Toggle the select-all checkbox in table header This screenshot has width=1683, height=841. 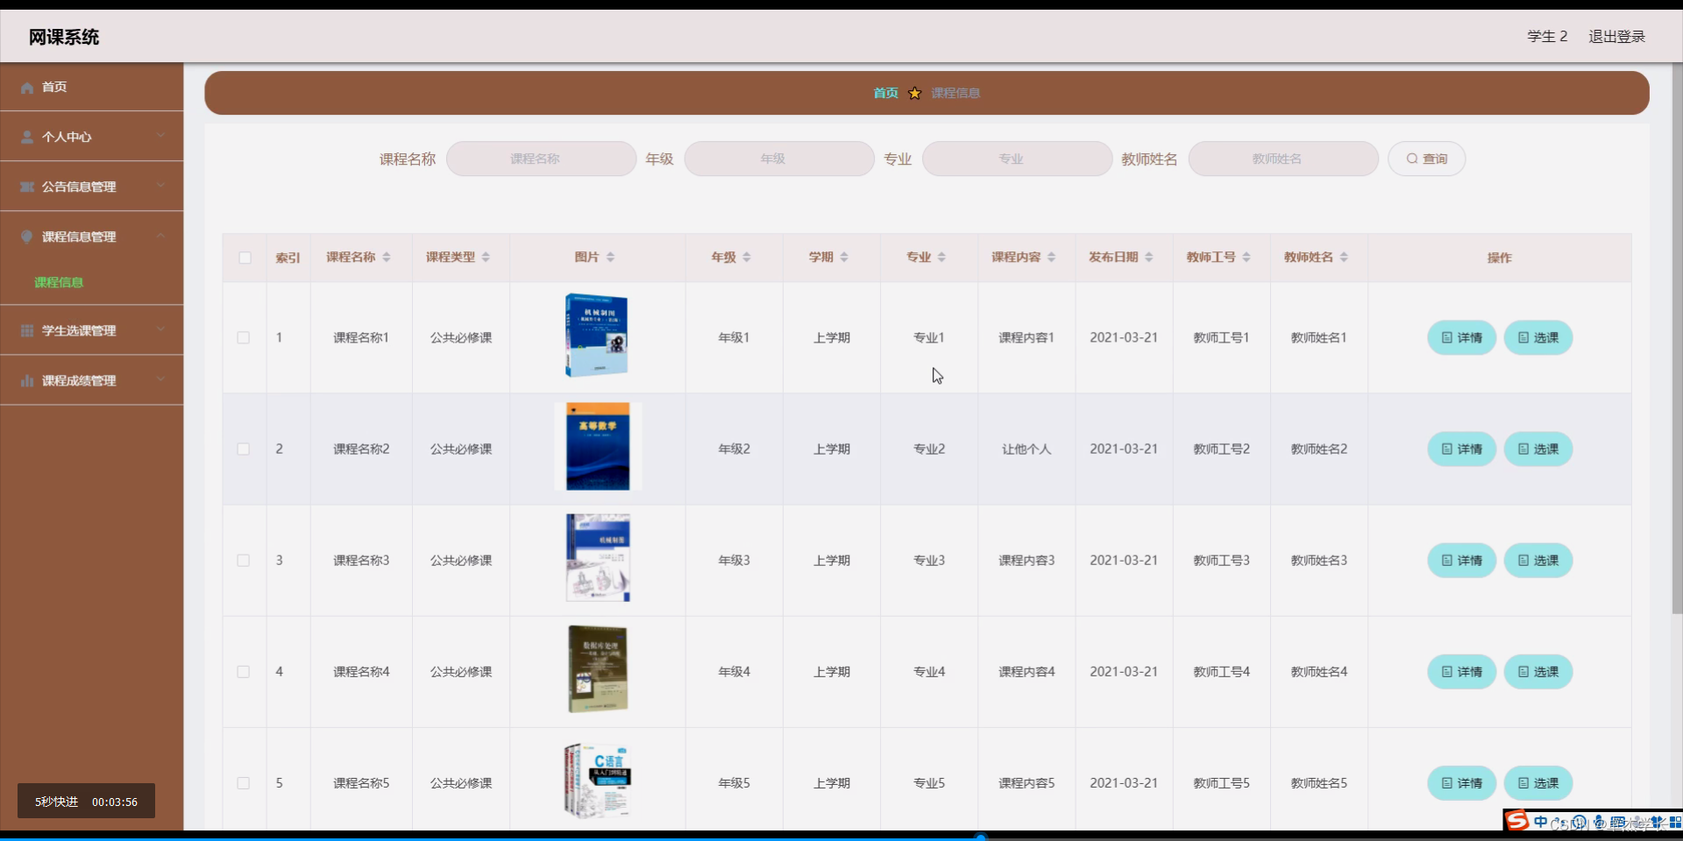click(x=245, y=258)
